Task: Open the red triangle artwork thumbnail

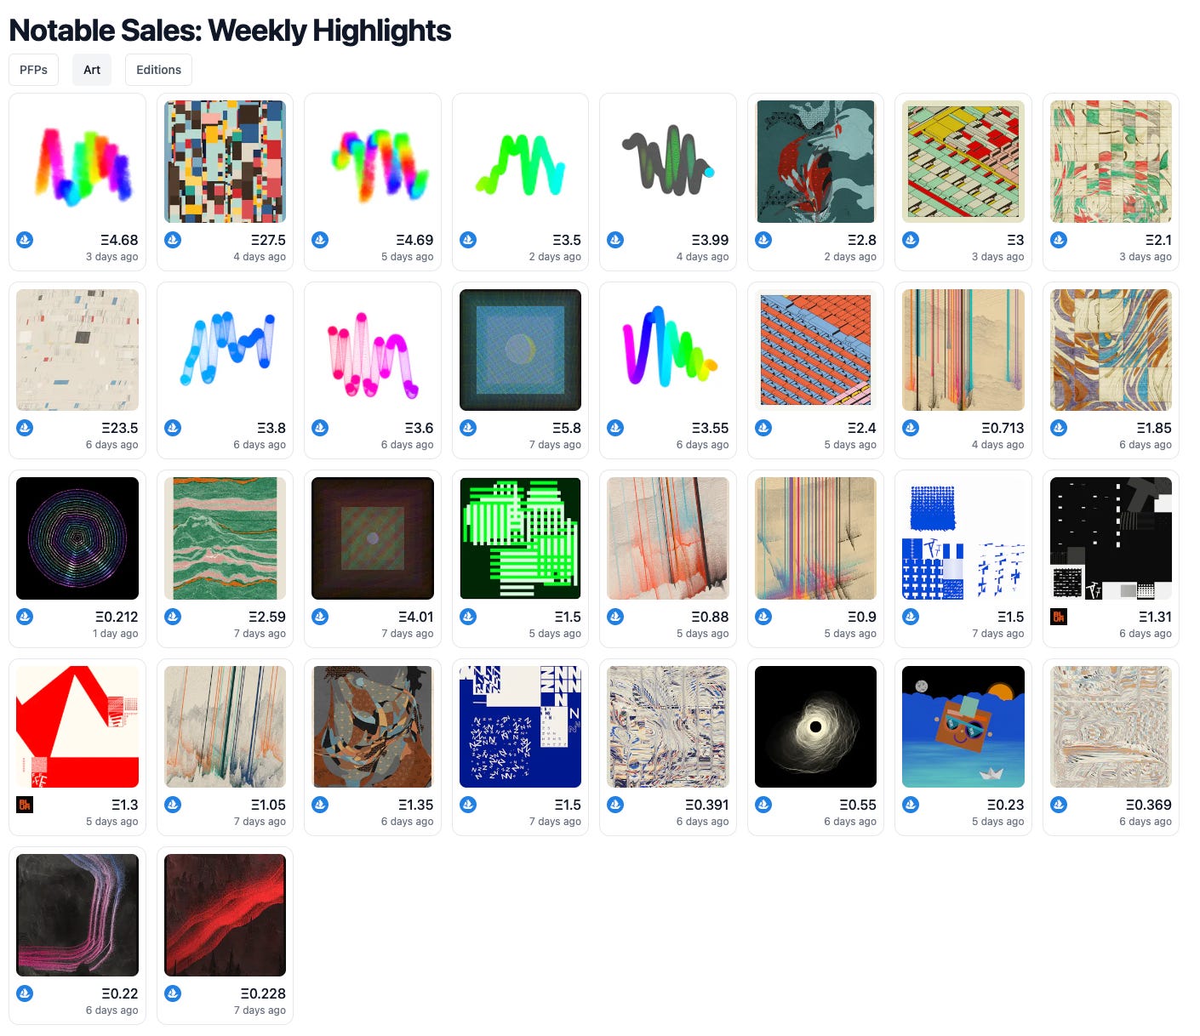Action: point(77,726)
